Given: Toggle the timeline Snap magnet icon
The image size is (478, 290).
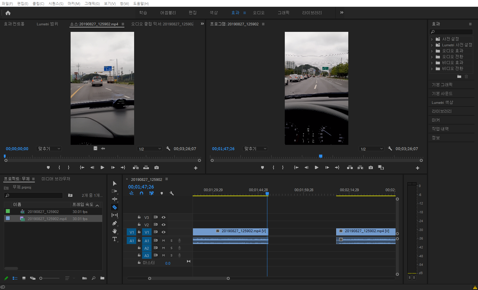Looking at the screenshot, I should (x=142, y=193).
